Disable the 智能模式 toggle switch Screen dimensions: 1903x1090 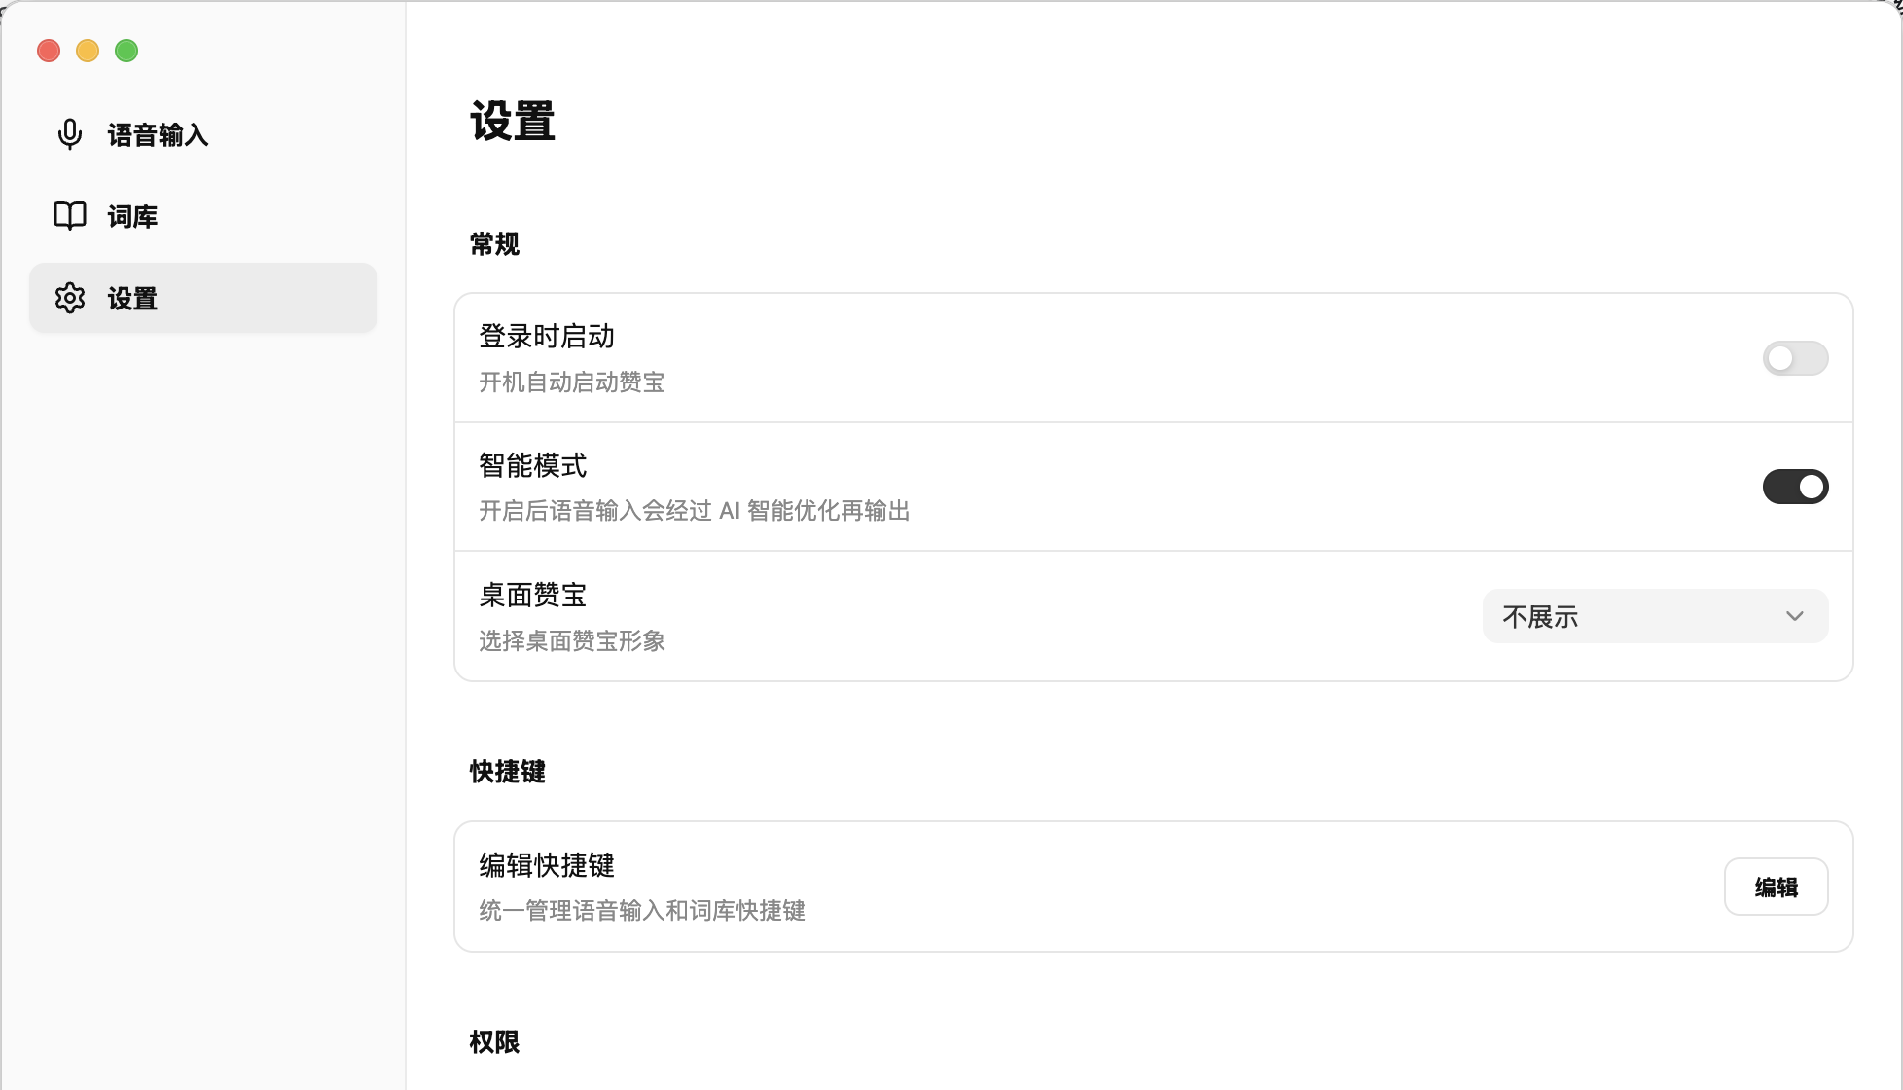[1795, 487]
